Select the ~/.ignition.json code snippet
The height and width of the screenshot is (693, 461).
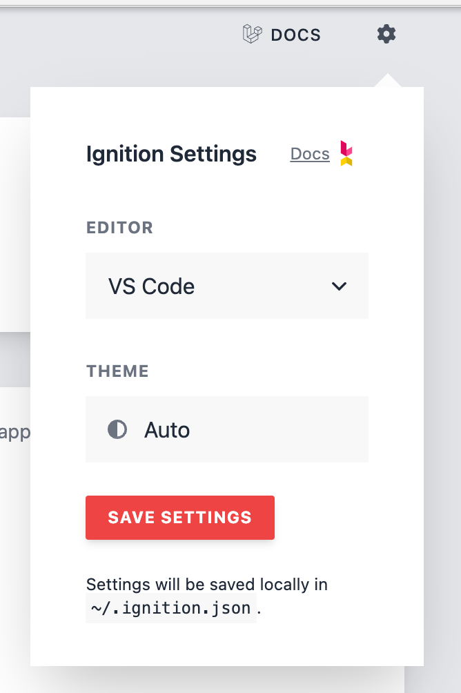[171, 609]
